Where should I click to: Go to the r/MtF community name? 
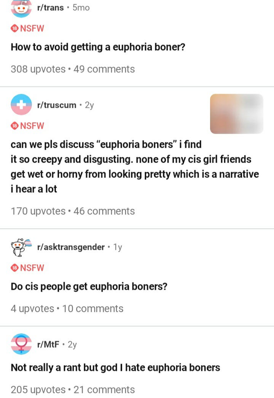pyautogui.click(x=48, y=344)
